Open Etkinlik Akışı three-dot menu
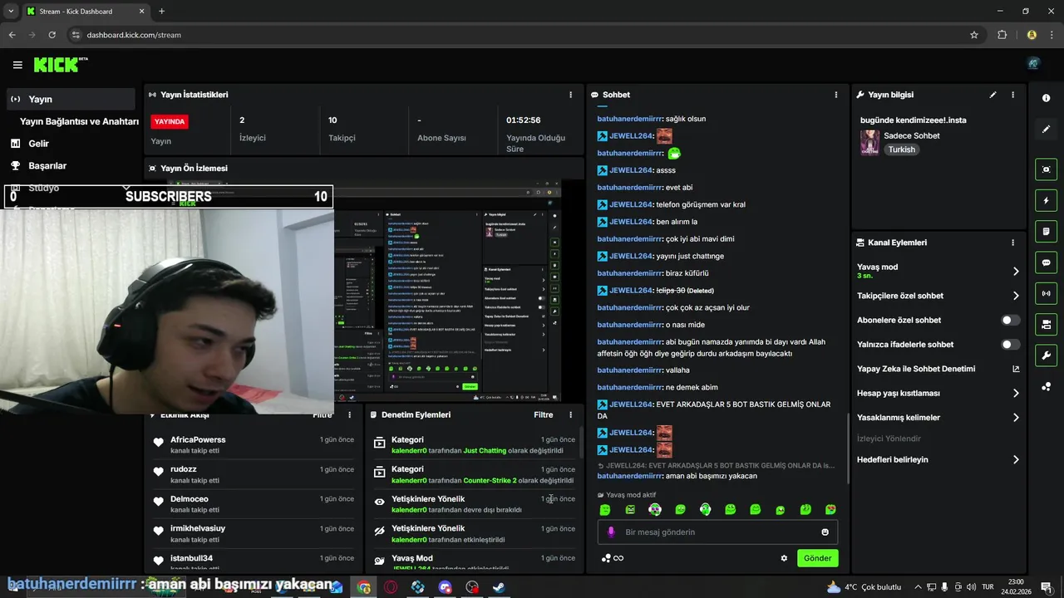The image size is (1064, 598). click(x=349, y=414)
